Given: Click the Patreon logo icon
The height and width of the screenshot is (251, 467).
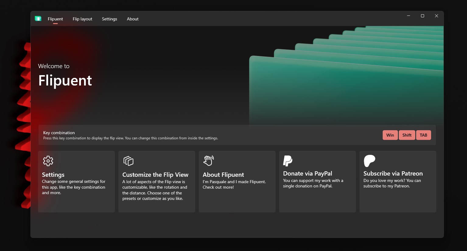Looking at the screenshot, I should [x=370, y=161].
